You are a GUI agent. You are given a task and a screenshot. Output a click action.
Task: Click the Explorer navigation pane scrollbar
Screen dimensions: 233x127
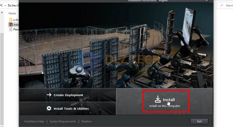coord(1,56)
